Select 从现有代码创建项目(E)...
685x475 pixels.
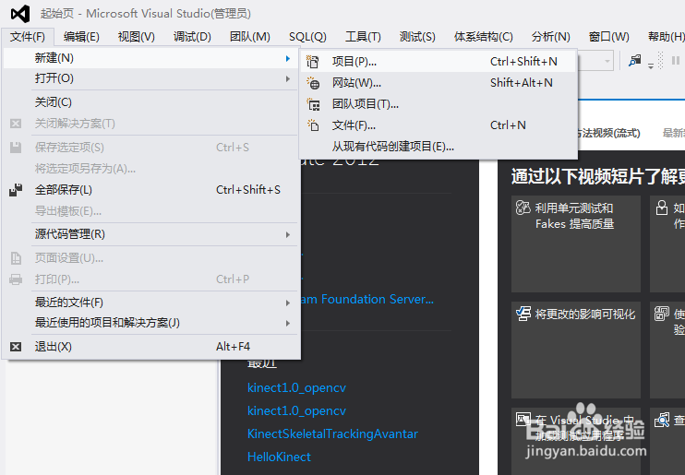(439, 147)
